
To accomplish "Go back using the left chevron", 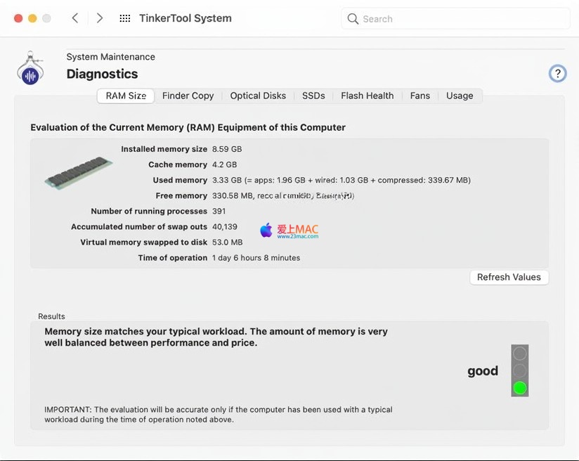I will (x=75, y=18).
